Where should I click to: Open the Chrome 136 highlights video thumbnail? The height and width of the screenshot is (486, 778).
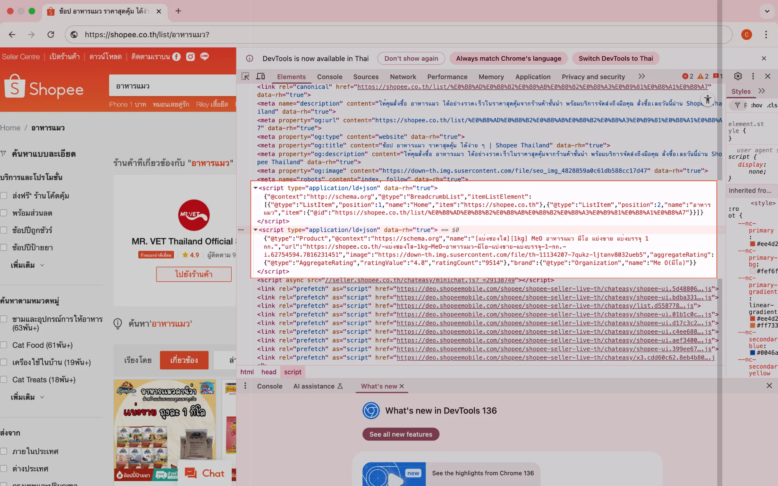click(x=394, y=474)
